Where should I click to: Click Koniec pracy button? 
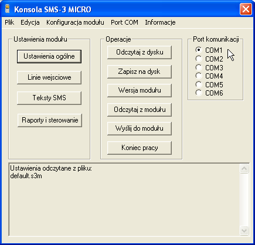(140, 148)
